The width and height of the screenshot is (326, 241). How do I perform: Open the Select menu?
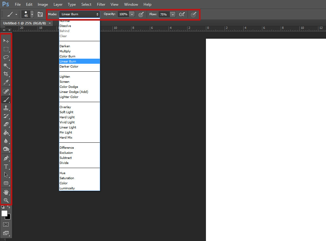click(86, 4)
